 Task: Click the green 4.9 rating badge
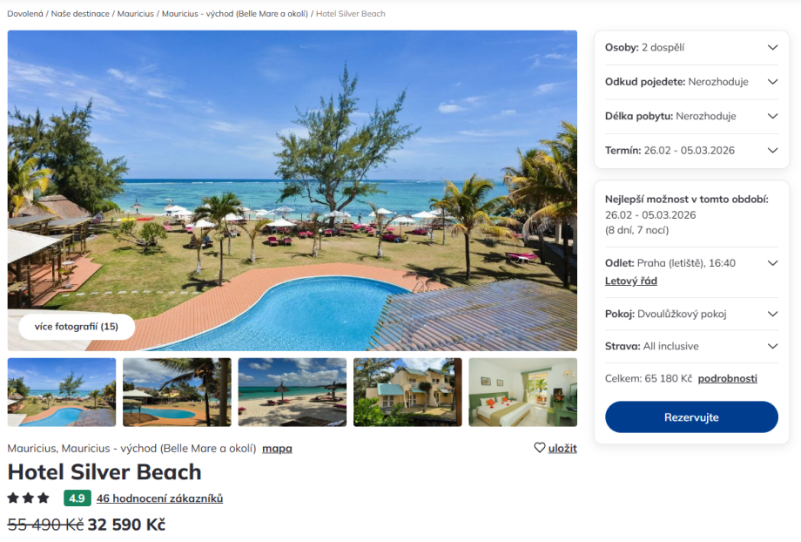pyautogui.click(x=77, y=498)
